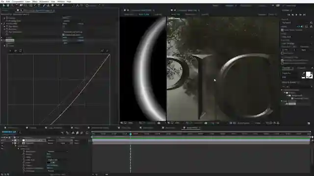Open the Preview Range dropdown
The image size is (314, 176).
pyautogui.click(x=297, y=37)
